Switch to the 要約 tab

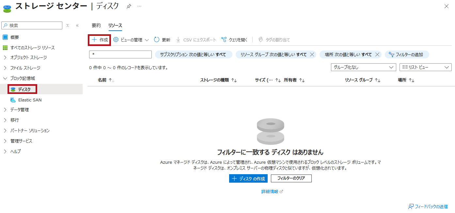click(x=96, y=25)
